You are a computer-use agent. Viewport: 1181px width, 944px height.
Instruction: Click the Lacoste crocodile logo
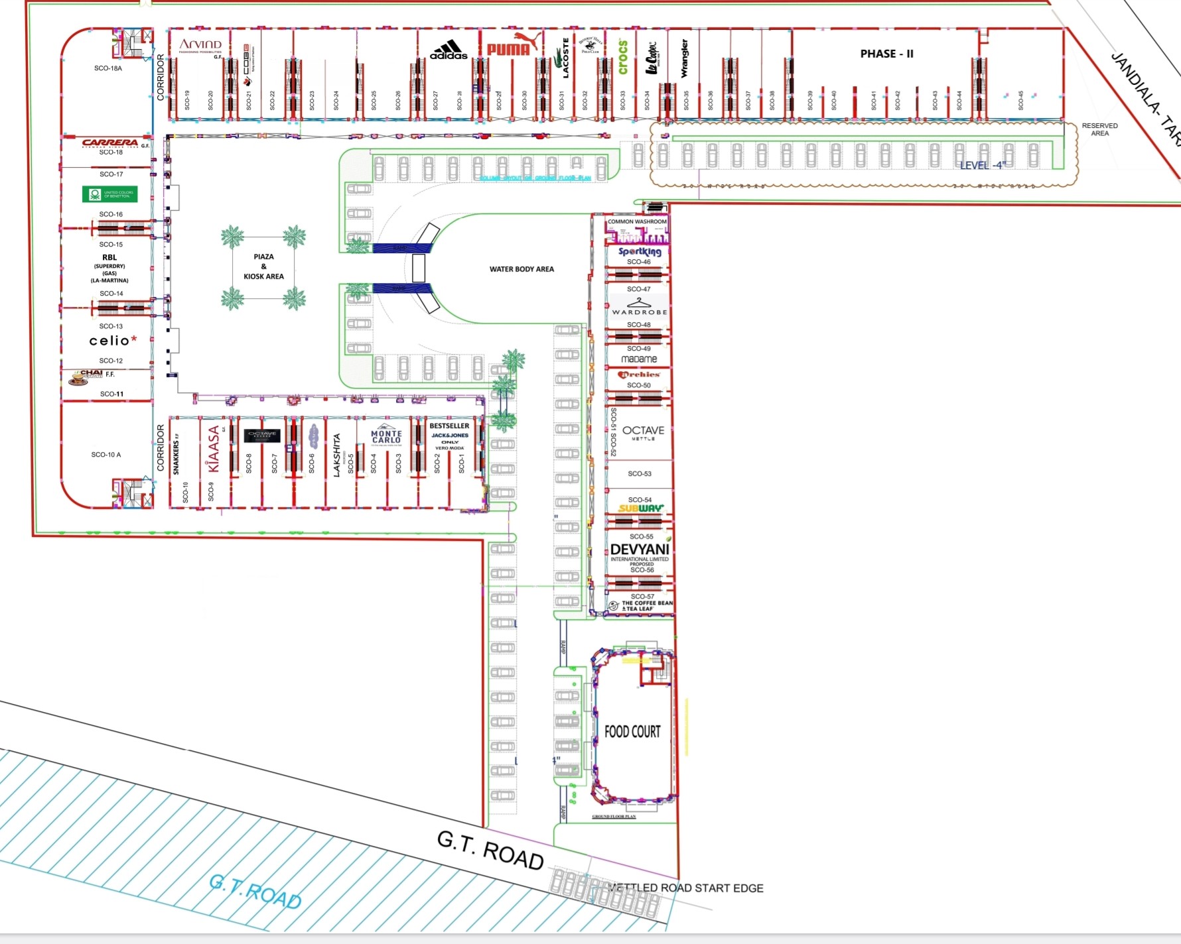562,58
